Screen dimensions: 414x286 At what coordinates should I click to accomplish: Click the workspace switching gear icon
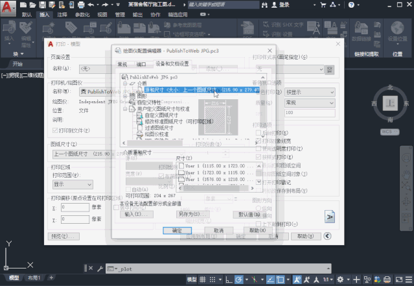pyautogui.click(x=340, y=280)
